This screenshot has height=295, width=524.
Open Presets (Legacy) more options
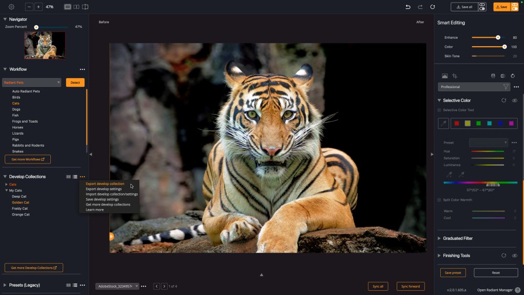click(82, 286)
